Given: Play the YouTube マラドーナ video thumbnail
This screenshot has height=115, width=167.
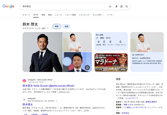Looking at the screenshot, I should coord(111,63).
